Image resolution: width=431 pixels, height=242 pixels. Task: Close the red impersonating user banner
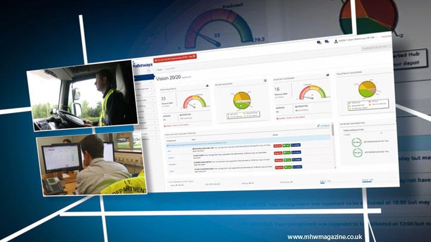coord(194,56)
